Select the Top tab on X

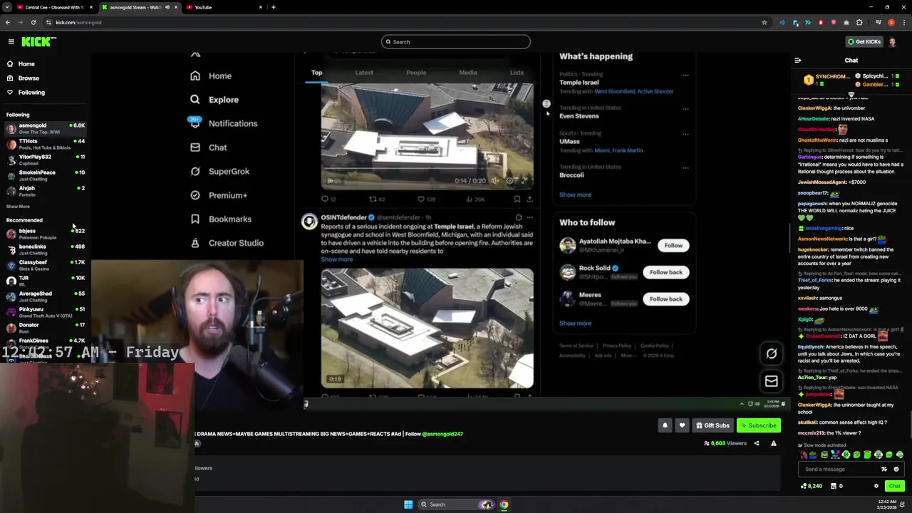pos(316,73)
